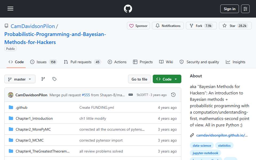Click the Notifications bell button
The height and width of the screenshot is (160, 256).
pos(168,26)
